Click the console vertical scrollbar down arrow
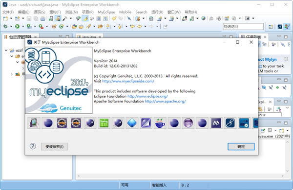This screenshot has height=190, width=293. point(288,171)
